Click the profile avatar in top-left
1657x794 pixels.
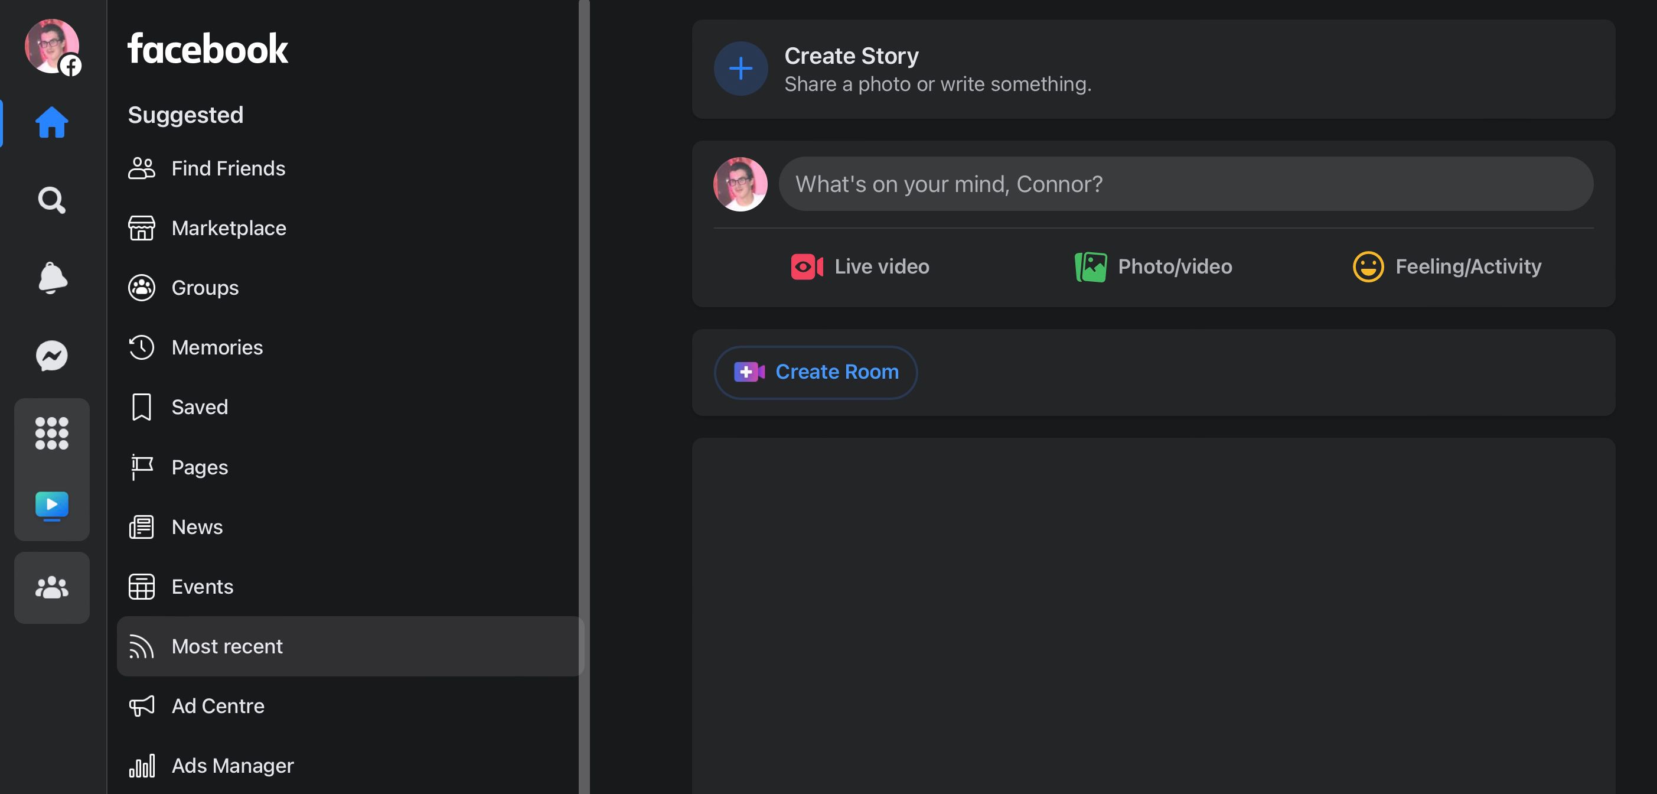coord(51,45)
